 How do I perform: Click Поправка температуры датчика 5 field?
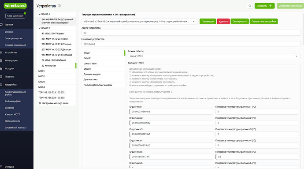[x=257, y=157]
